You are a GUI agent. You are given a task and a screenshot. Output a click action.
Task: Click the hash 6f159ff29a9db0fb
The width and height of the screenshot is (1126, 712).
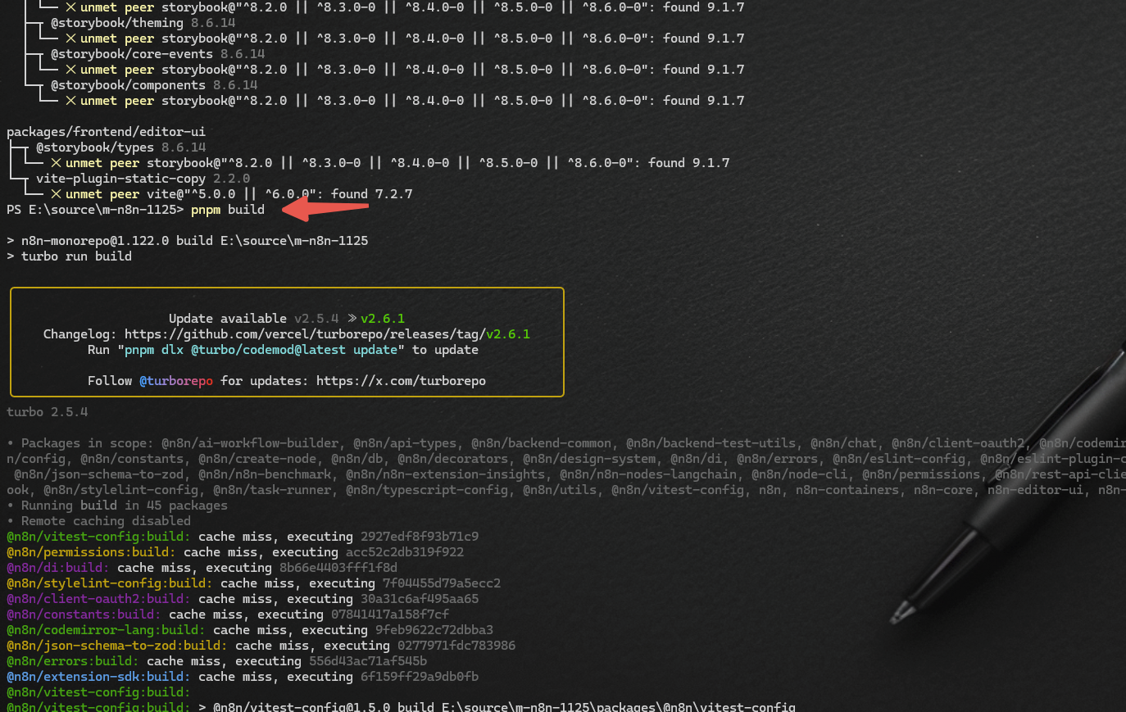(x=420, y=677)
